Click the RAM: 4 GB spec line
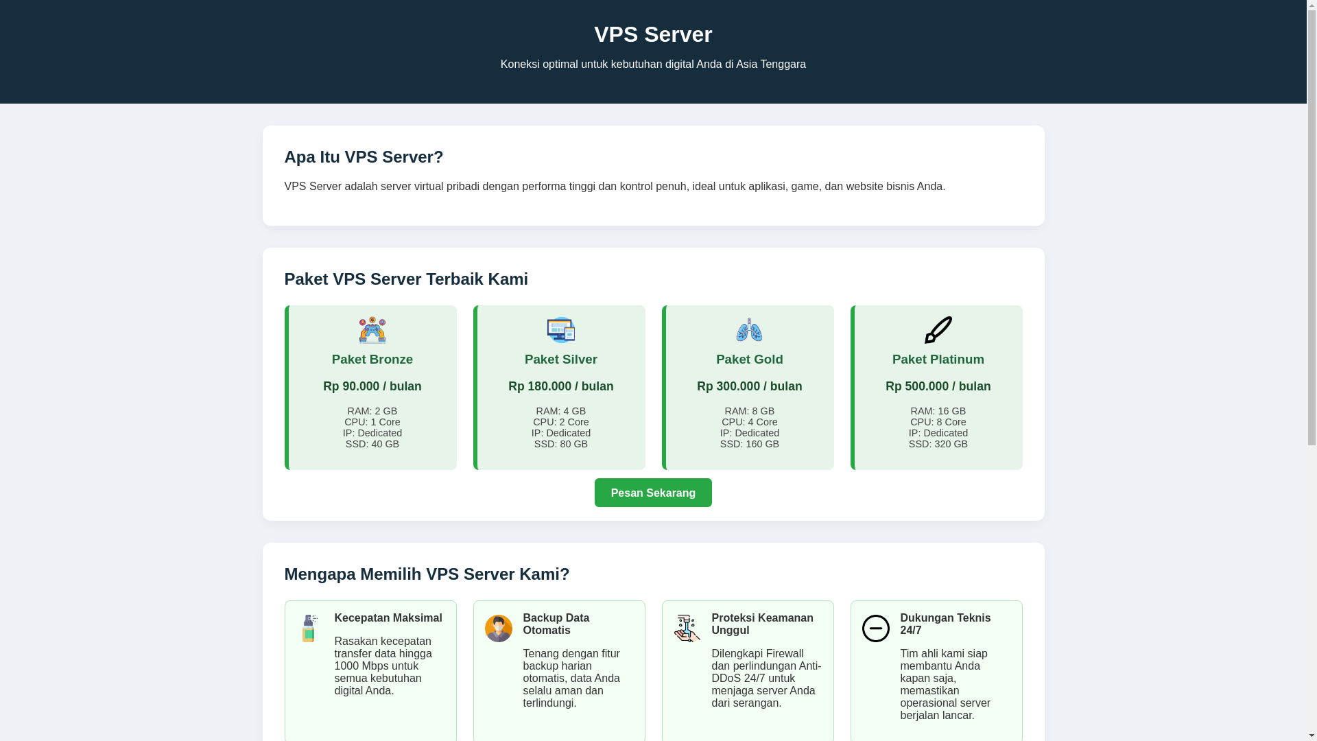Screen dimensions: 1317x741 561,411
